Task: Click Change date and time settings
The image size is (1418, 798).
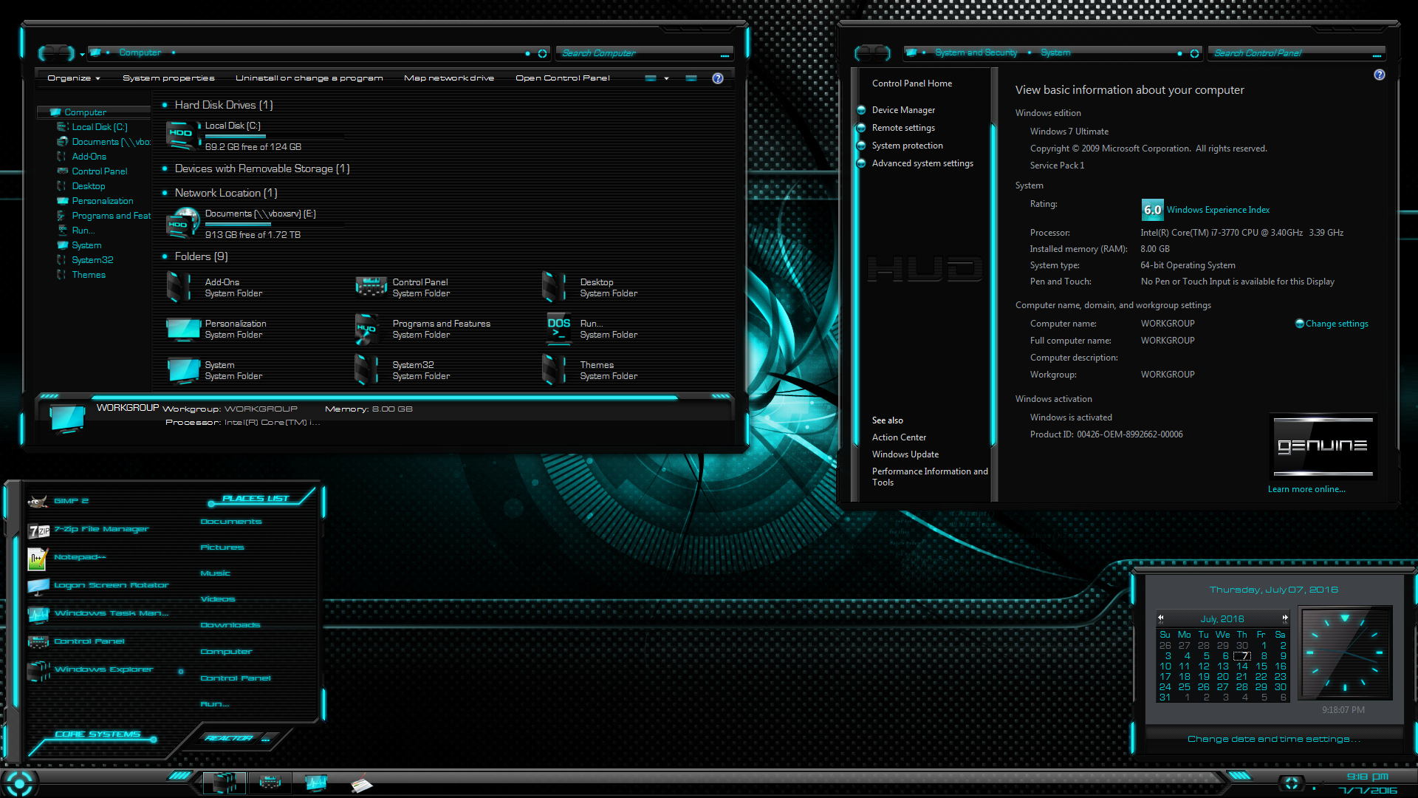Action: point(1273,738)
